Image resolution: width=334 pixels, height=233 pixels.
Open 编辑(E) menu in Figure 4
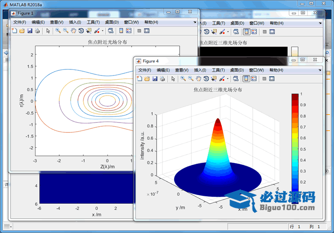point(163,70)
